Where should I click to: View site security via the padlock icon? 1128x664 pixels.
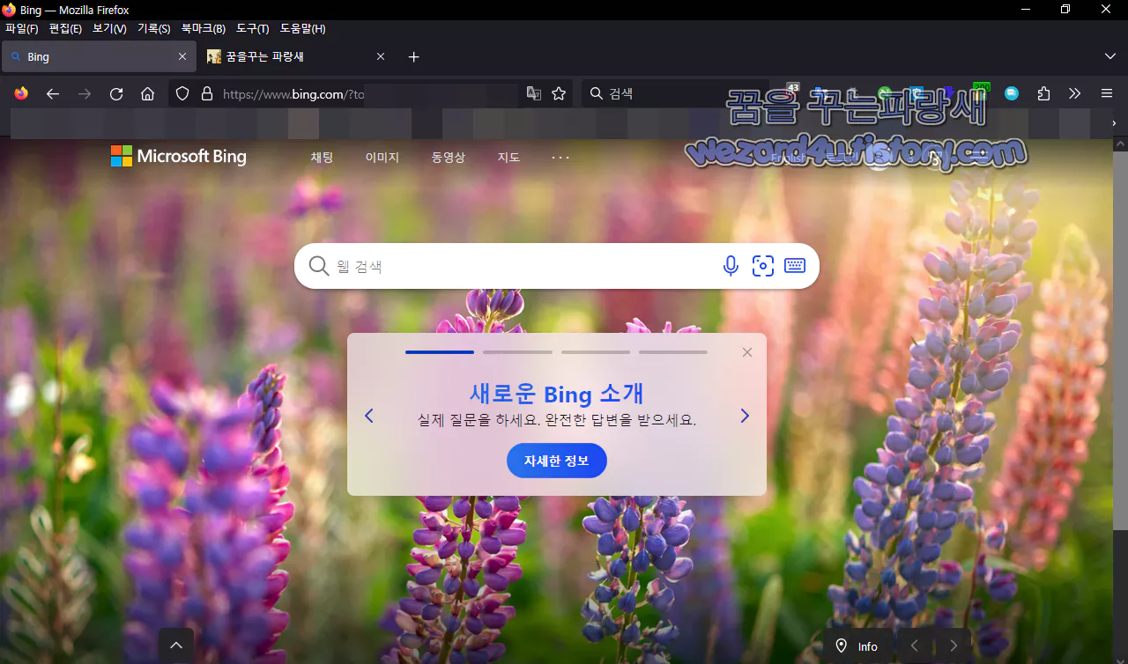(x=207, y=93)
